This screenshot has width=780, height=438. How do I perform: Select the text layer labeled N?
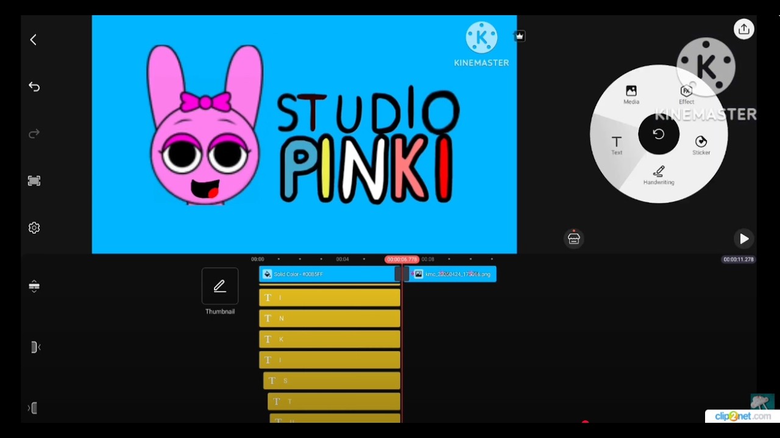tap(330, 318)
